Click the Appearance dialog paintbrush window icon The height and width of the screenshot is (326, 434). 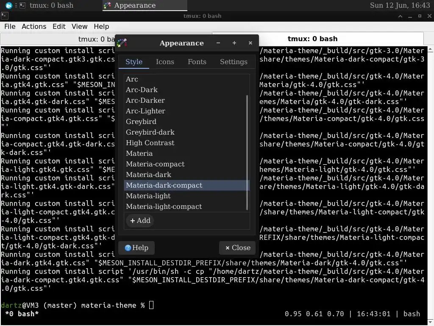pos(122,43)
